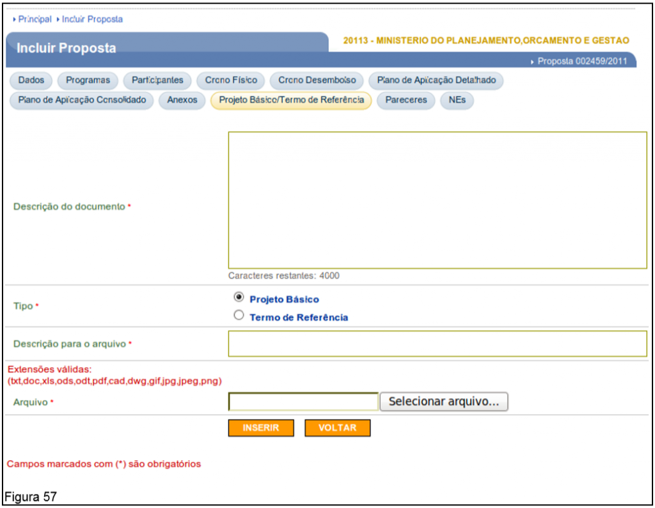
Task: Open the Dados tab
Action: click(31, 81)
